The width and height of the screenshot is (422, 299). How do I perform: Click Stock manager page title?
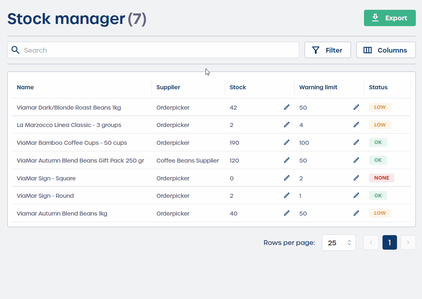[x=66, y=19]
